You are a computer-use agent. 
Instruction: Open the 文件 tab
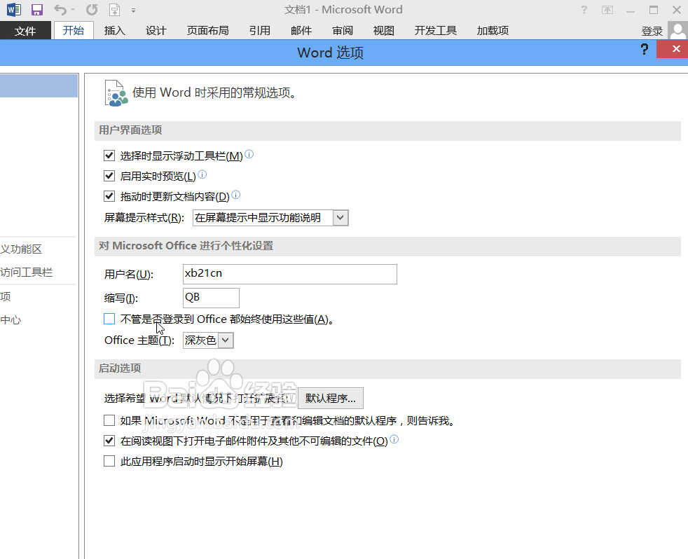tap(25, 30)
